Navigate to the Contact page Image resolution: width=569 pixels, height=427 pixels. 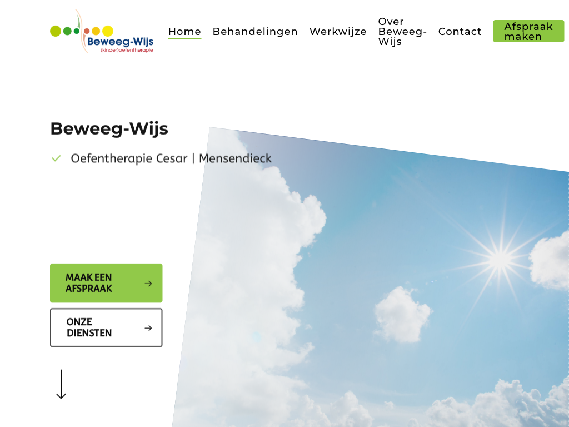pos(460,32)
